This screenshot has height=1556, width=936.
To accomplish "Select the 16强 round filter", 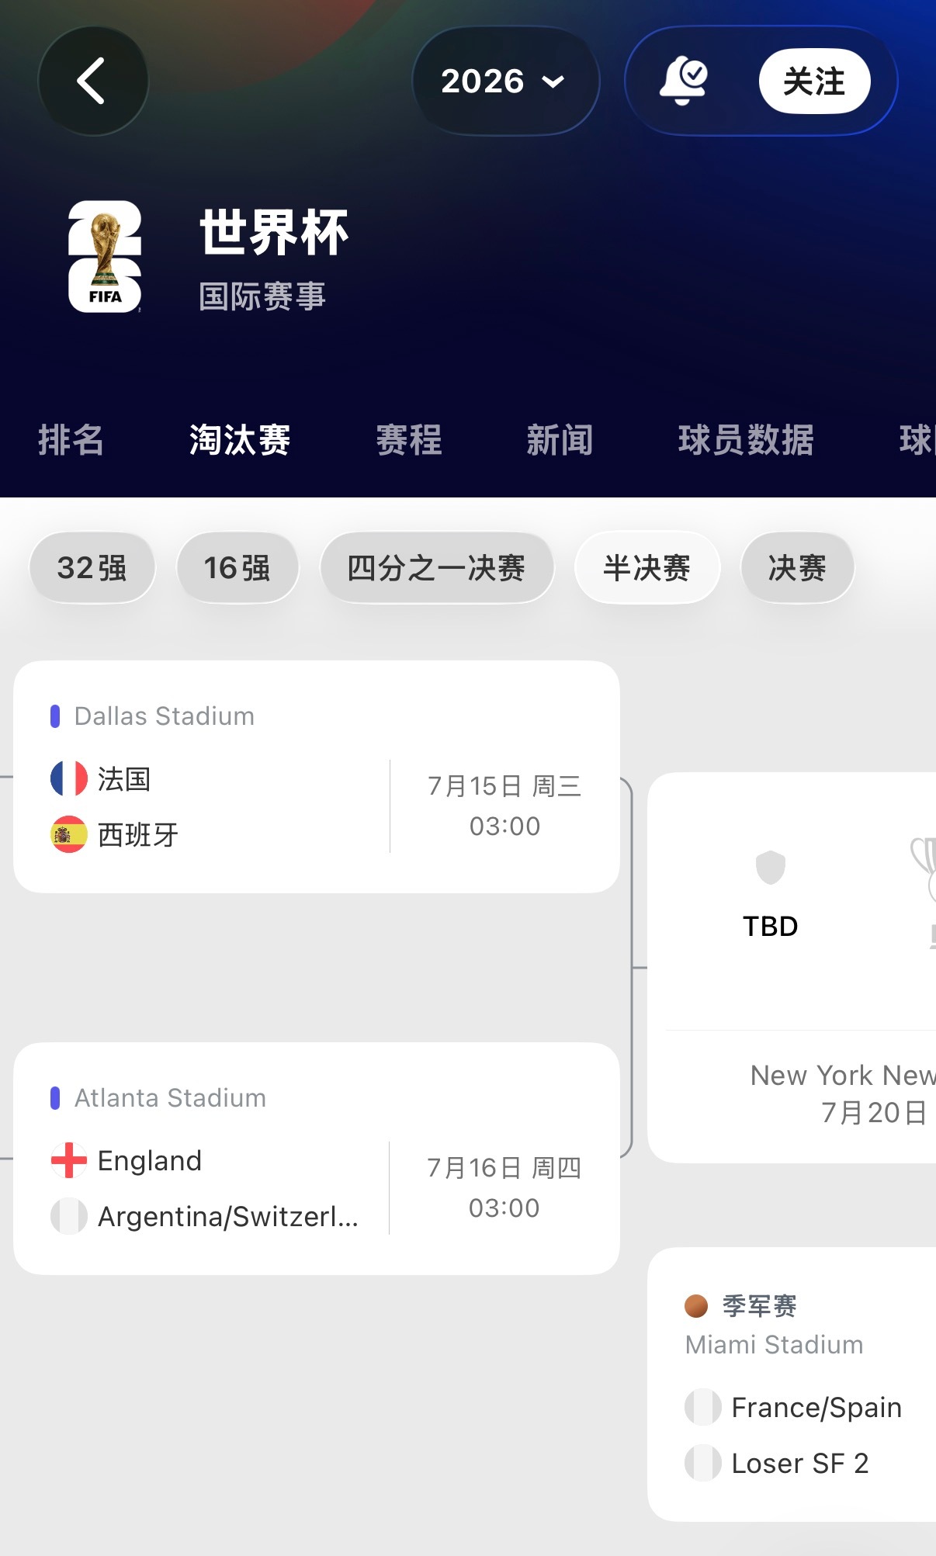I will 237,568.
